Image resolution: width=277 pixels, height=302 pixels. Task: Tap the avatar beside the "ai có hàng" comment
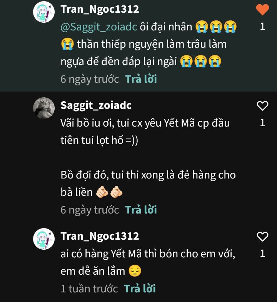point(44,239)
